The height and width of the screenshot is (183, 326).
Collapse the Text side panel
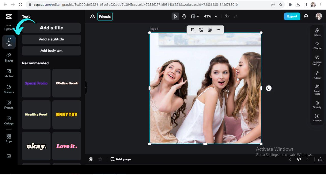(86, 87)
